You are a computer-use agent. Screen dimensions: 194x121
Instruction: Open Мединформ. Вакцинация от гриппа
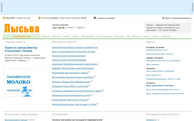pyautogui.click(x=70, y=73)
